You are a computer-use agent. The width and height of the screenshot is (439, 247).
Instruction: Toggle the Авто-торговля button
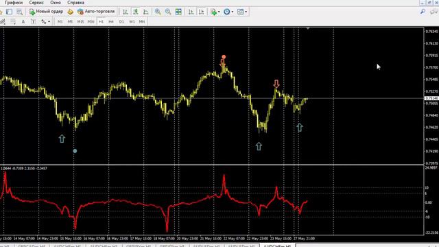pyautogui.click(x=96, y=12)
